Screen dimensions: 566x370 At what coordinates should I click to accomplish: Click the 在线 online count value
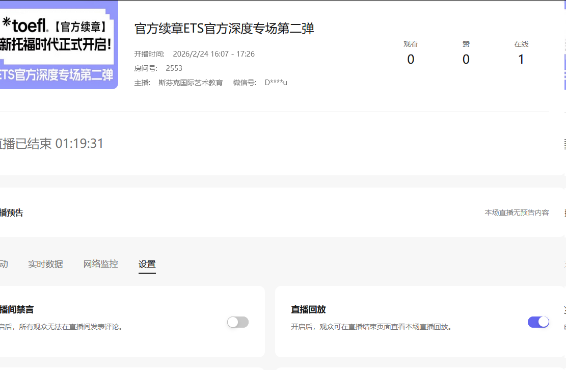tap(521, 59)
